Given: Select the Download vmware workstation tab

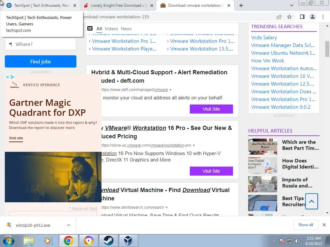Looking at the screenshot, I should click(x=195, y=5).
